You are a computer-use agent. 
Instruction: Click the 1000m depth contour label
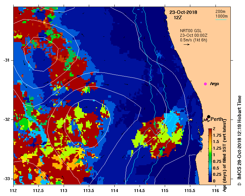tap(221, 16)
